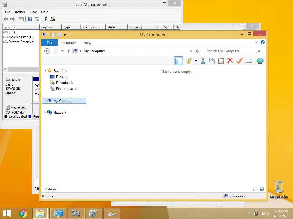Open Action menu in Disk Management
Screen dimensions: 293x219
click(20, 12)
